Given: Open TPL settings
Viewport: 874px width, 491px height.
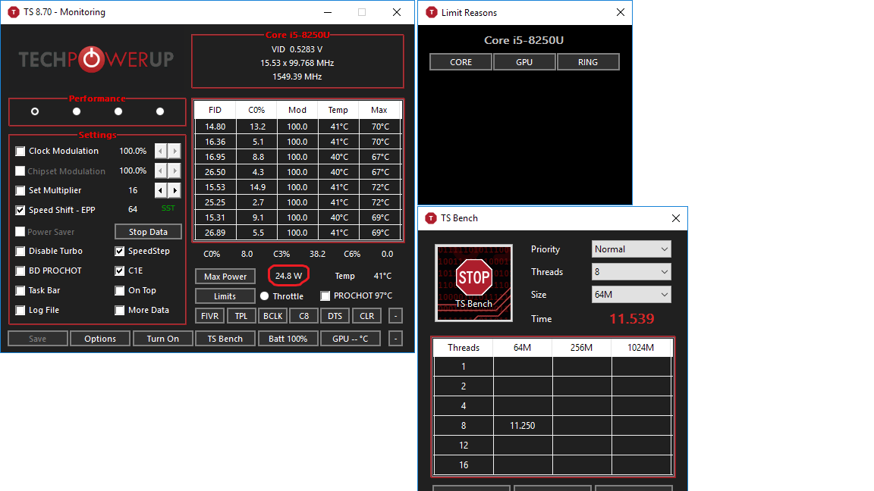Looking at the screenshot, I should click(241, 316).
